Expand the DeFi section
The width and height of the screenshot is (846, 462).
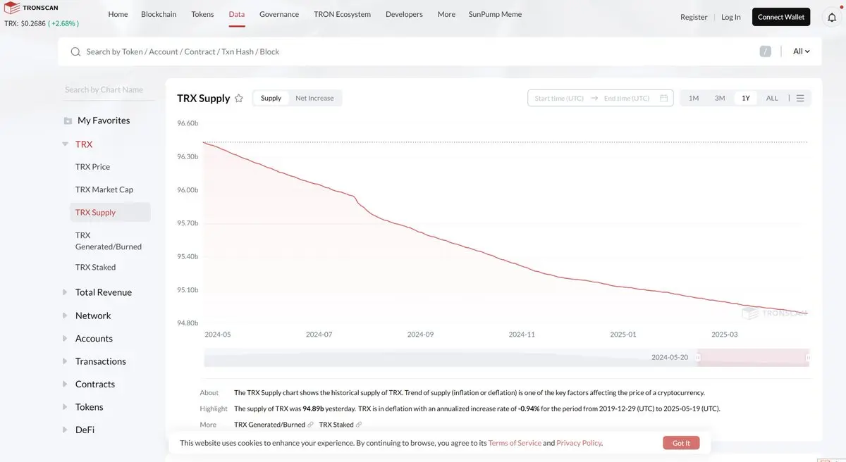(x=66, y=430)
